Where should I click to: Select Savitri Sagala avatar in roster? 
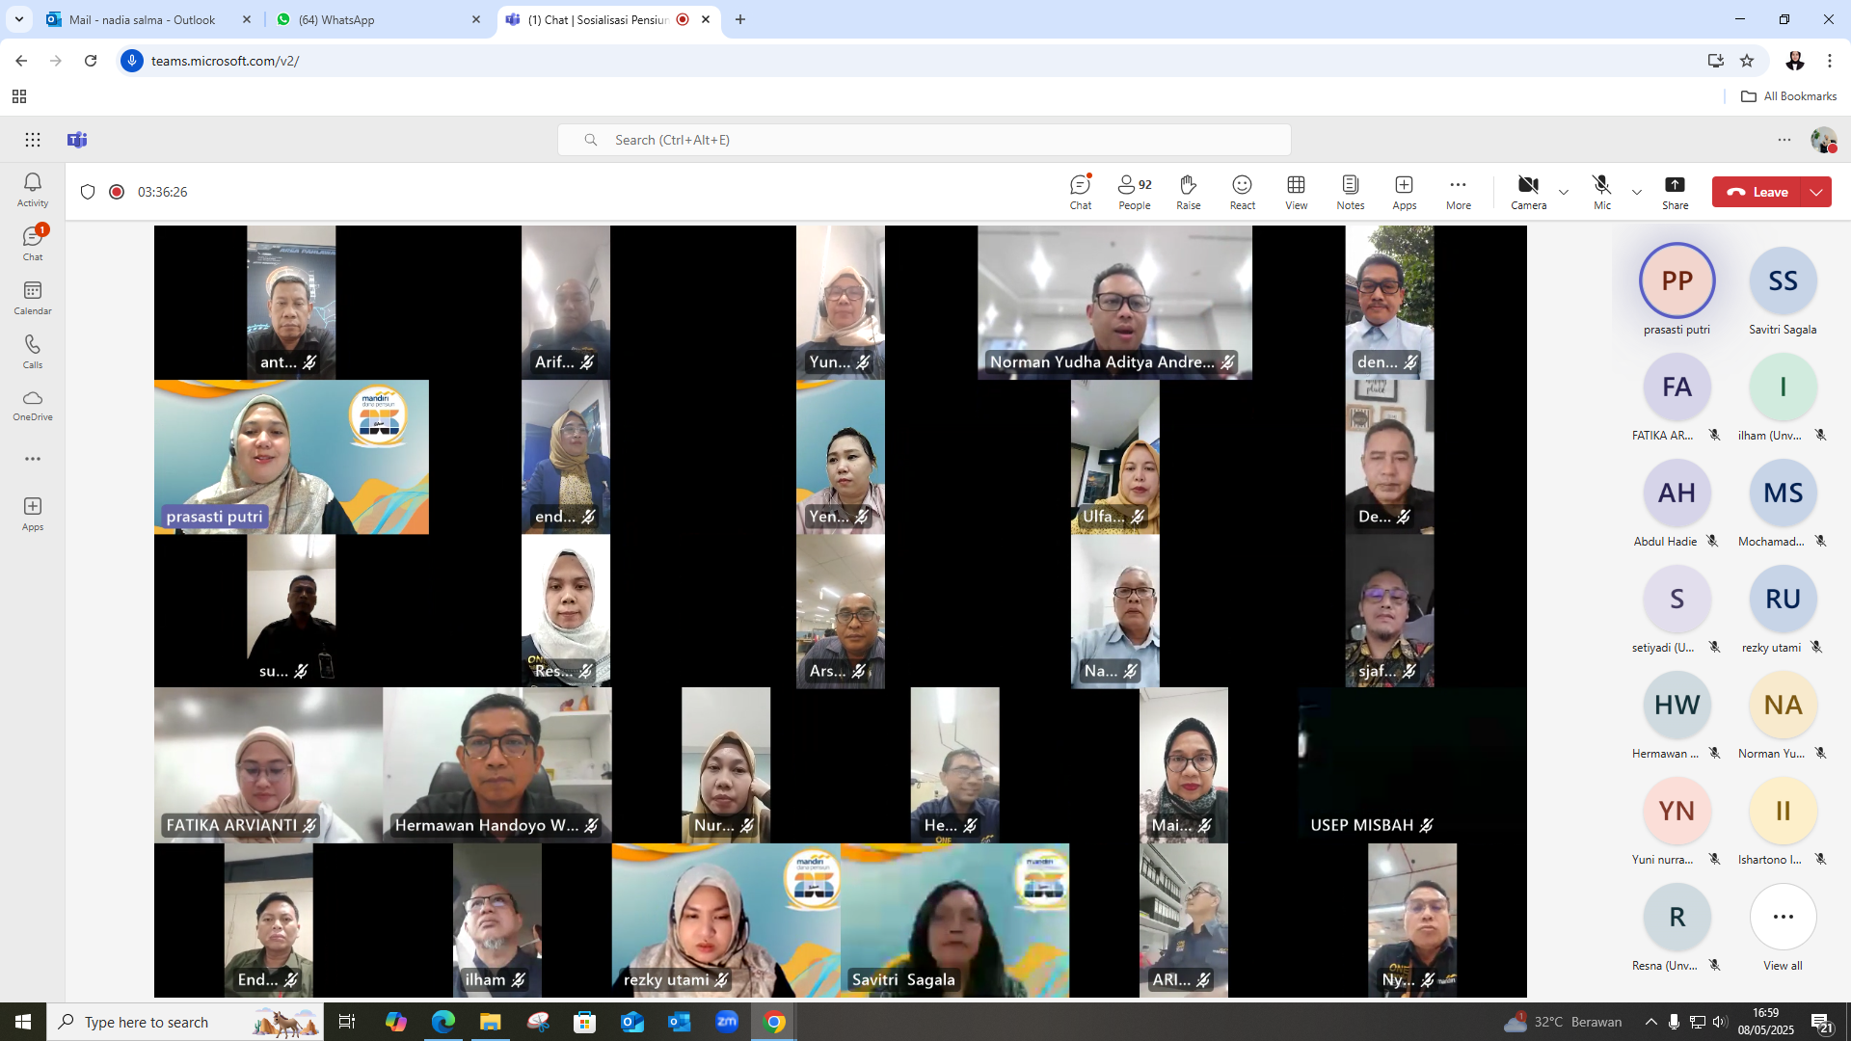tap(1783, 280)
